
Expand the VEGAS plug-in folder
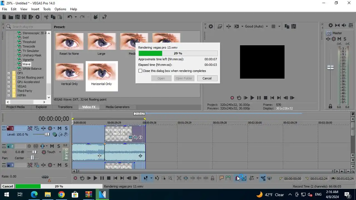pos(9,87)
